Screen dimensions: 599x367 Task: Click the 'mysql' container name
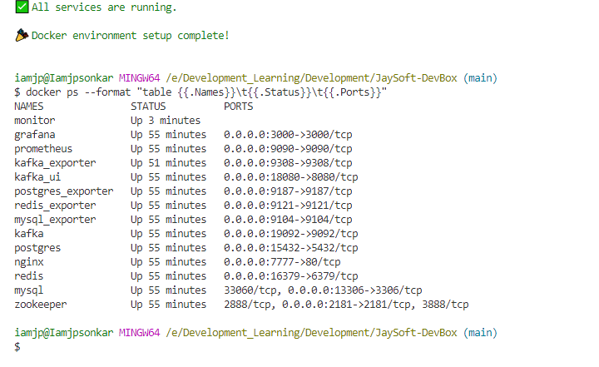(x=29, y=290)
